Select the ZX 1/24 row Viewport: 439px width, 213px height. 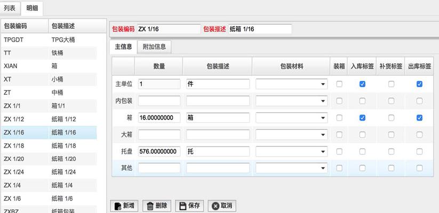pos(49,172)
